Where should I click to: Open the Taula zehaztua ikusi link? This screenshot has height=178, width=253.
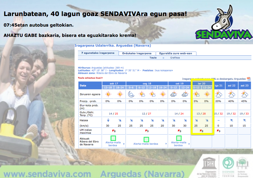click(x=90, y=78)
